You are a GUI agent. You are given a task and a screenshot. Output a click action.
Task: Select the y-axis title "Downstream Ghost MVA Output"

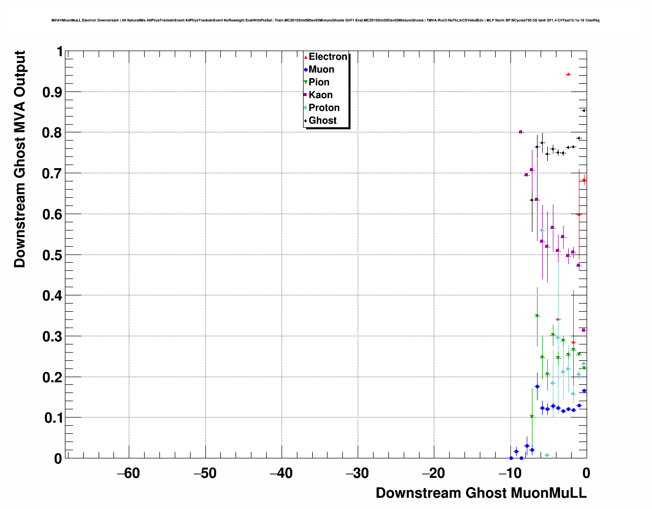19,159
